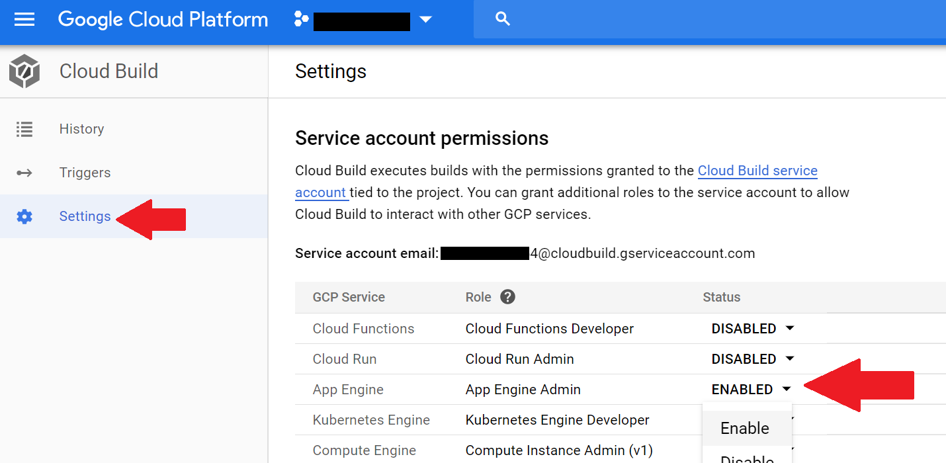946x463 pixels.
Task: Click the Cloud Build heading text
Action: [x=108, y=71]
